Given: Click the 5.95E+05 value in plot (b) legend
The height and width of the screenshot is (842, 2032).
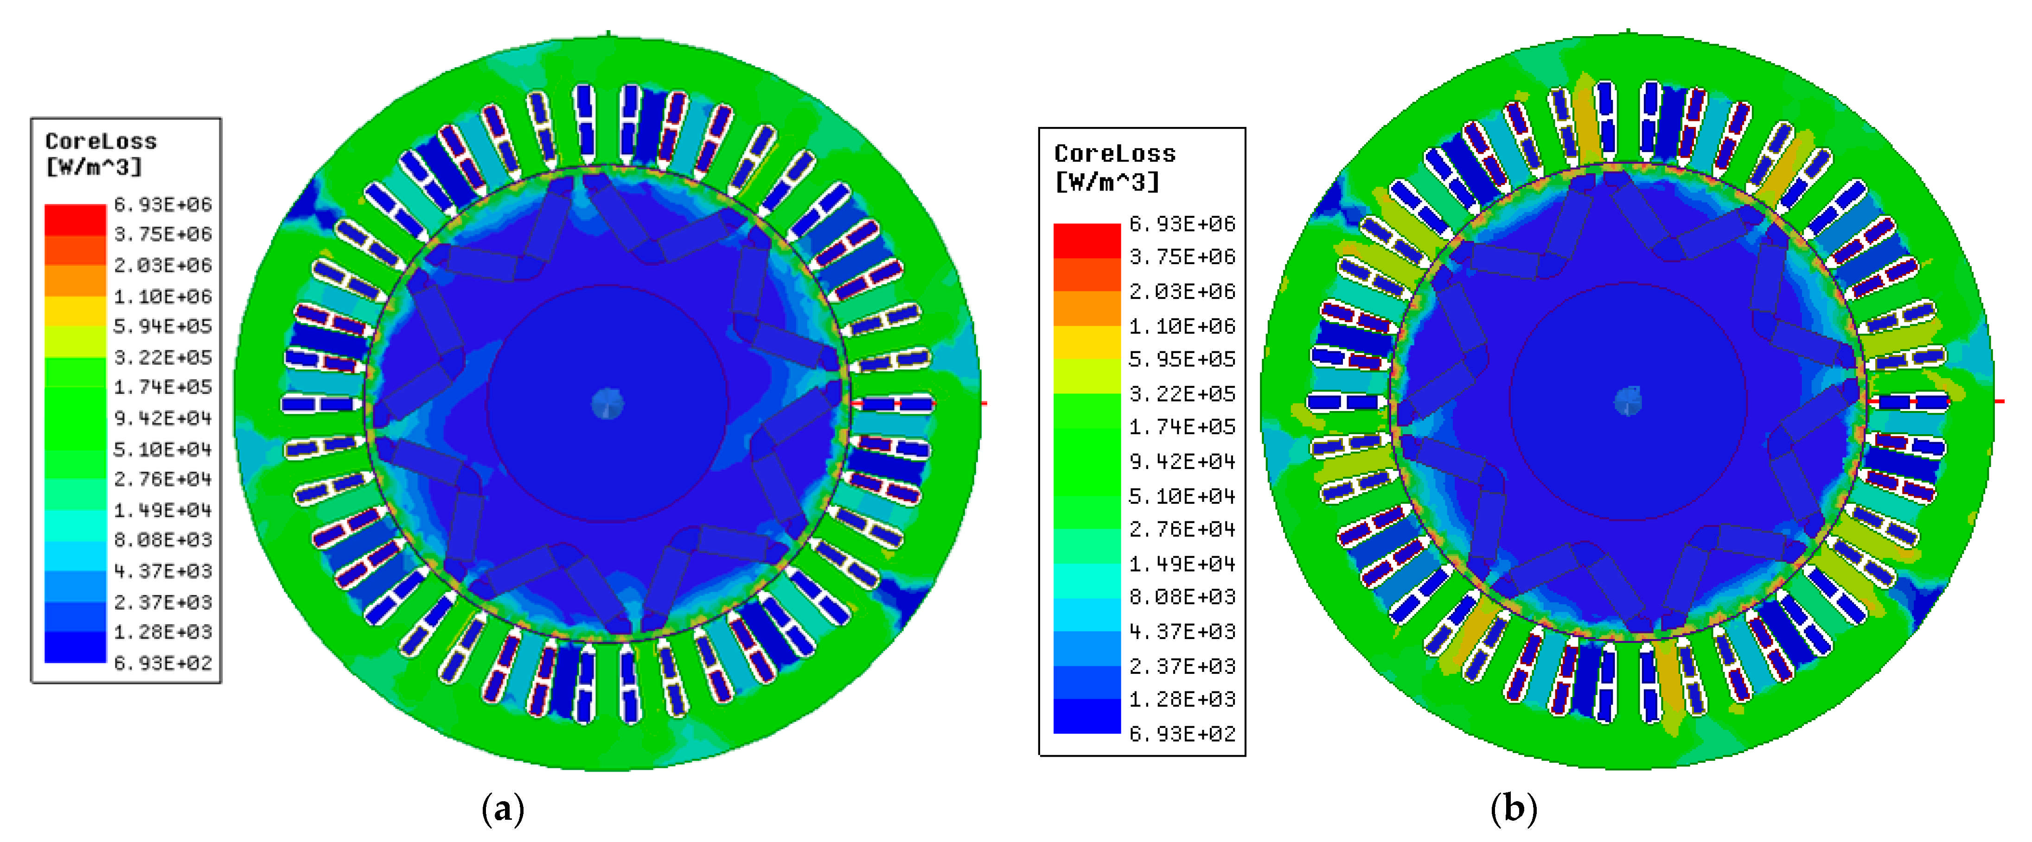Looking at the screenshot, I should (x=1182, y=360).
